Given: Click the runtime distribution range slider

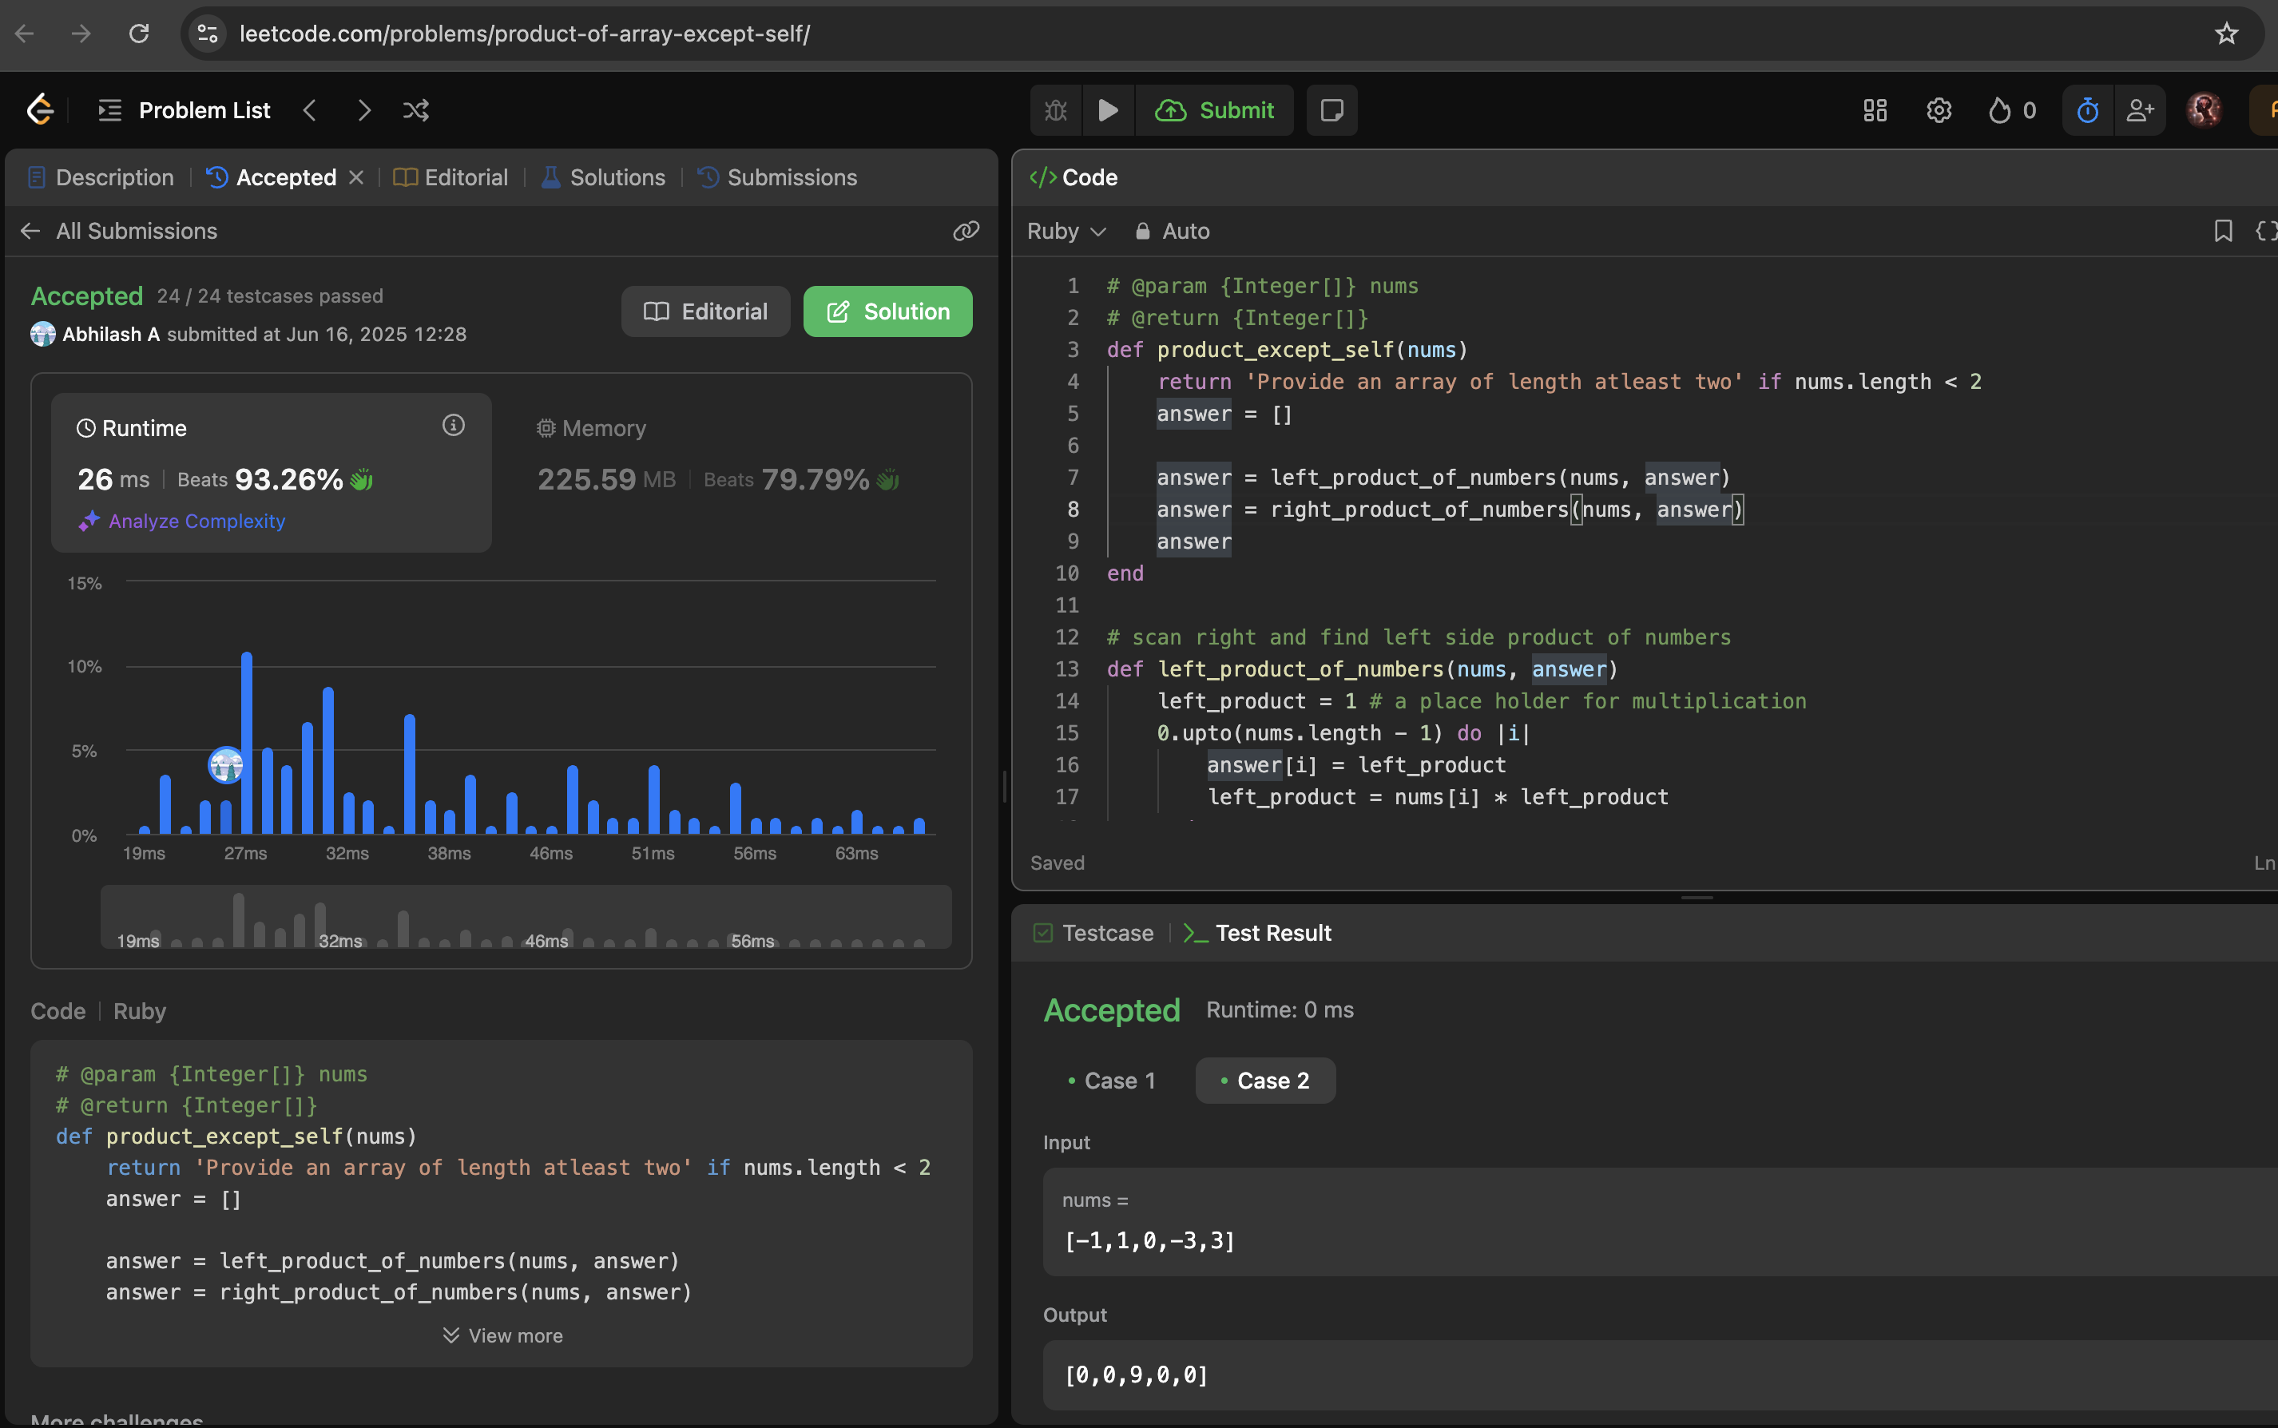Looking at the screenshot, I should click(526, 917).
